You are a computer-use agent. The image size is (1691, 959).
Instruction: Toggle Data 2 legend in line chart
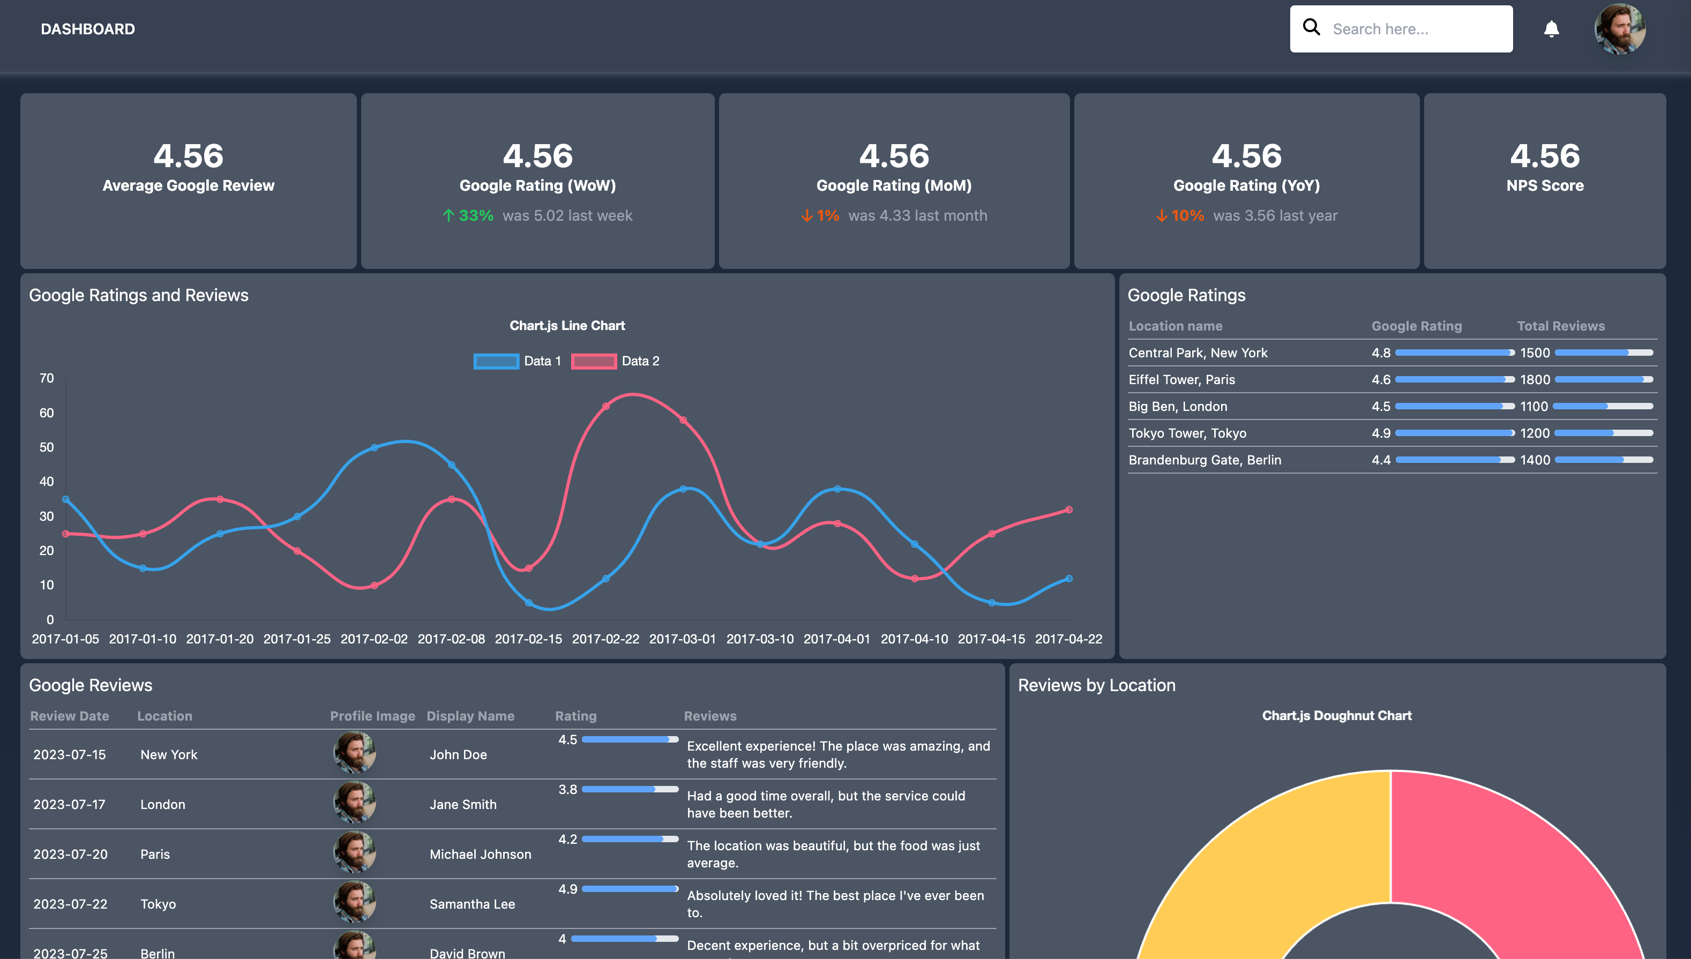[615, 361]
